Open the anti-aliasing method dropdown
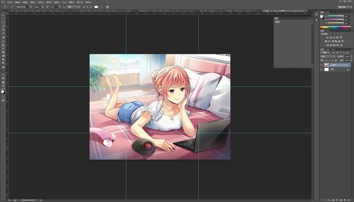The width and height of the screenshot is (354, 202). (74, 7)
